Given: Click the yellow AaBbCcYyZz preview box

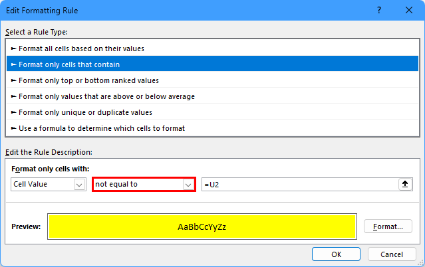Looking at the screenshot, I should pos(202,226).
